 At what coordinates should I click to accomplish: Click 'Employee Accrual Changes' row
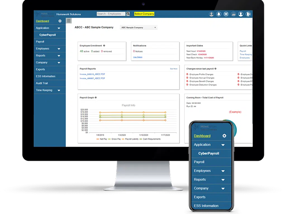(x=200, y=78)
